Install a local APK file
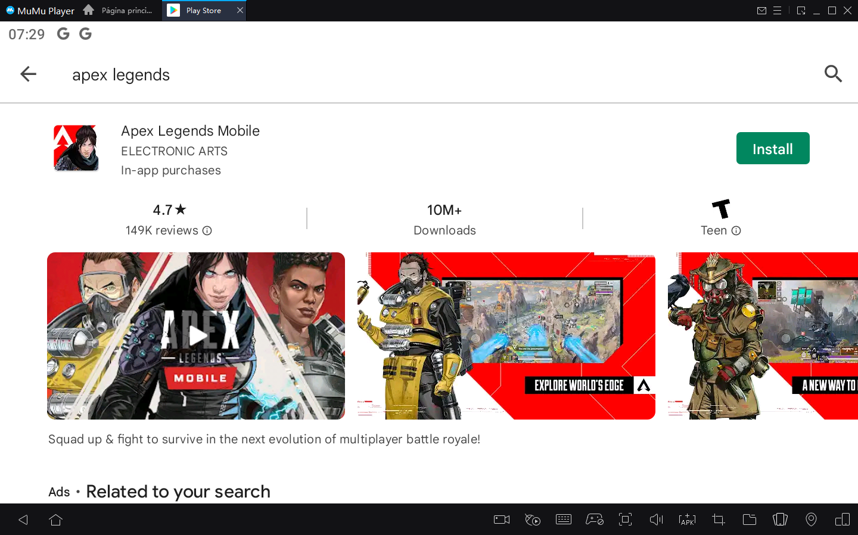 click(x=687, y=520)
